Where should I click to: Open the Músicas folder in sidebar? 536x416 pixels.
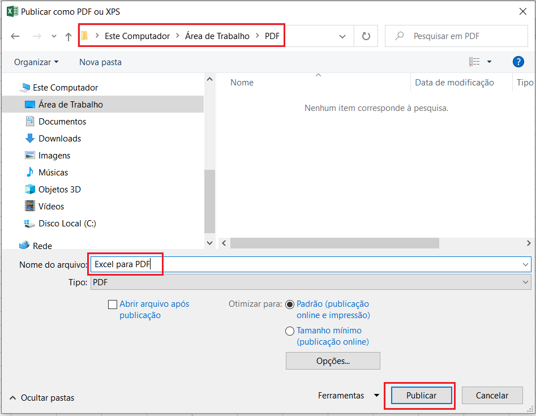(53, 173)
